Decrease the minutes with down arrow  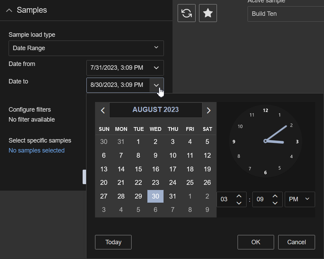click(x=275, y=203)
